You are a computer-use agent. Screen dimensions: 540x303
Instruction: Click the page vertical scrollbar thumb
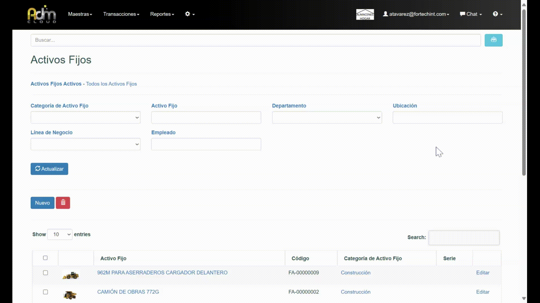524,93
